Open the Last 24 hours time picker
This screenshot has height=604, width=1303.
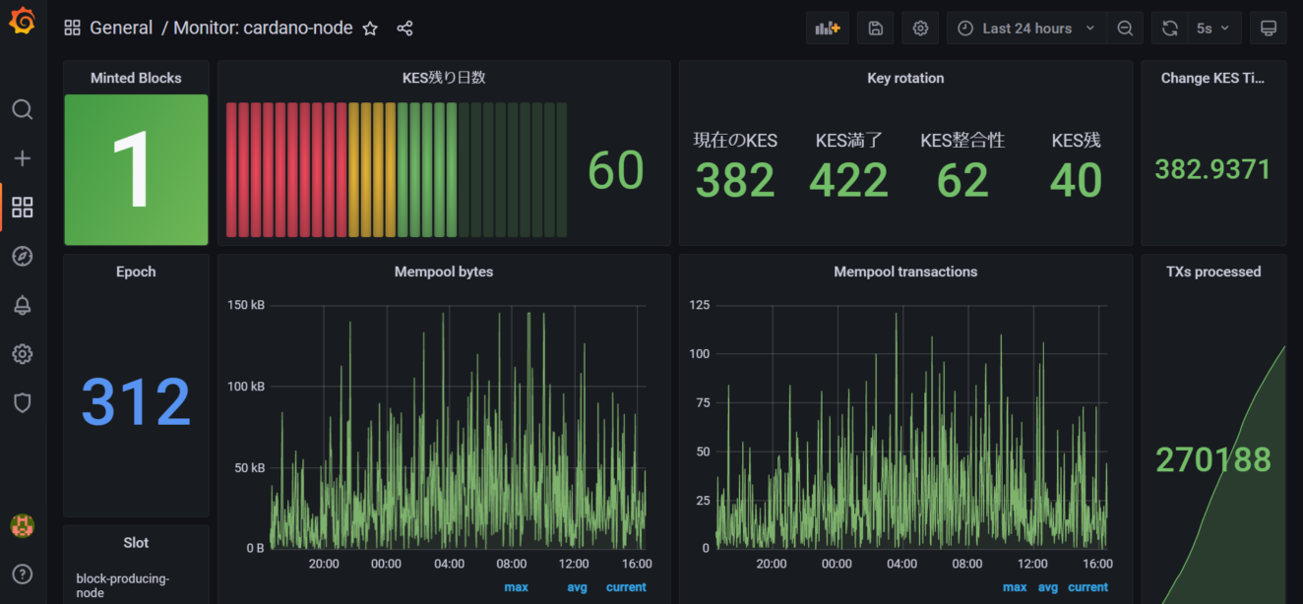click(1026, 29)
